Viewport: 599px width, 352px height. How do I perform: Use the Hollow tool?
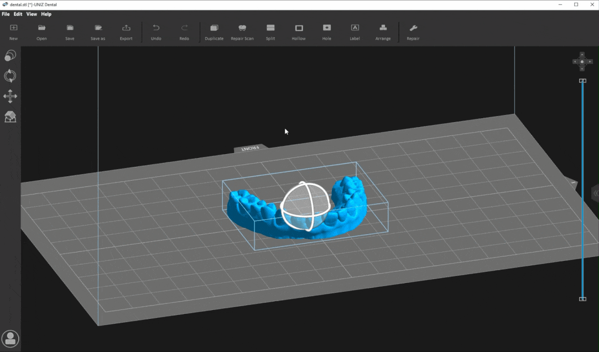[299, 32]
